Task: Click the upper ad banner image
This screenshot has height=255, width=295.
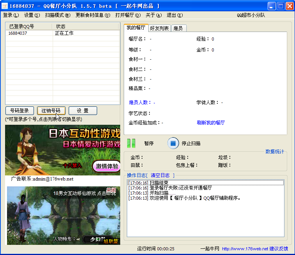Action: coord(63,150)
